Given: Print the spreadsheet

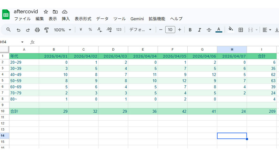Looking at the screenshot, I should [x=37, y=30].
